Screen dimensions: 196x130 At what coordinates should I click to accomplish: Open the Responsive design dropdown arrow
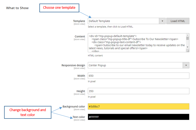(186, 65)
